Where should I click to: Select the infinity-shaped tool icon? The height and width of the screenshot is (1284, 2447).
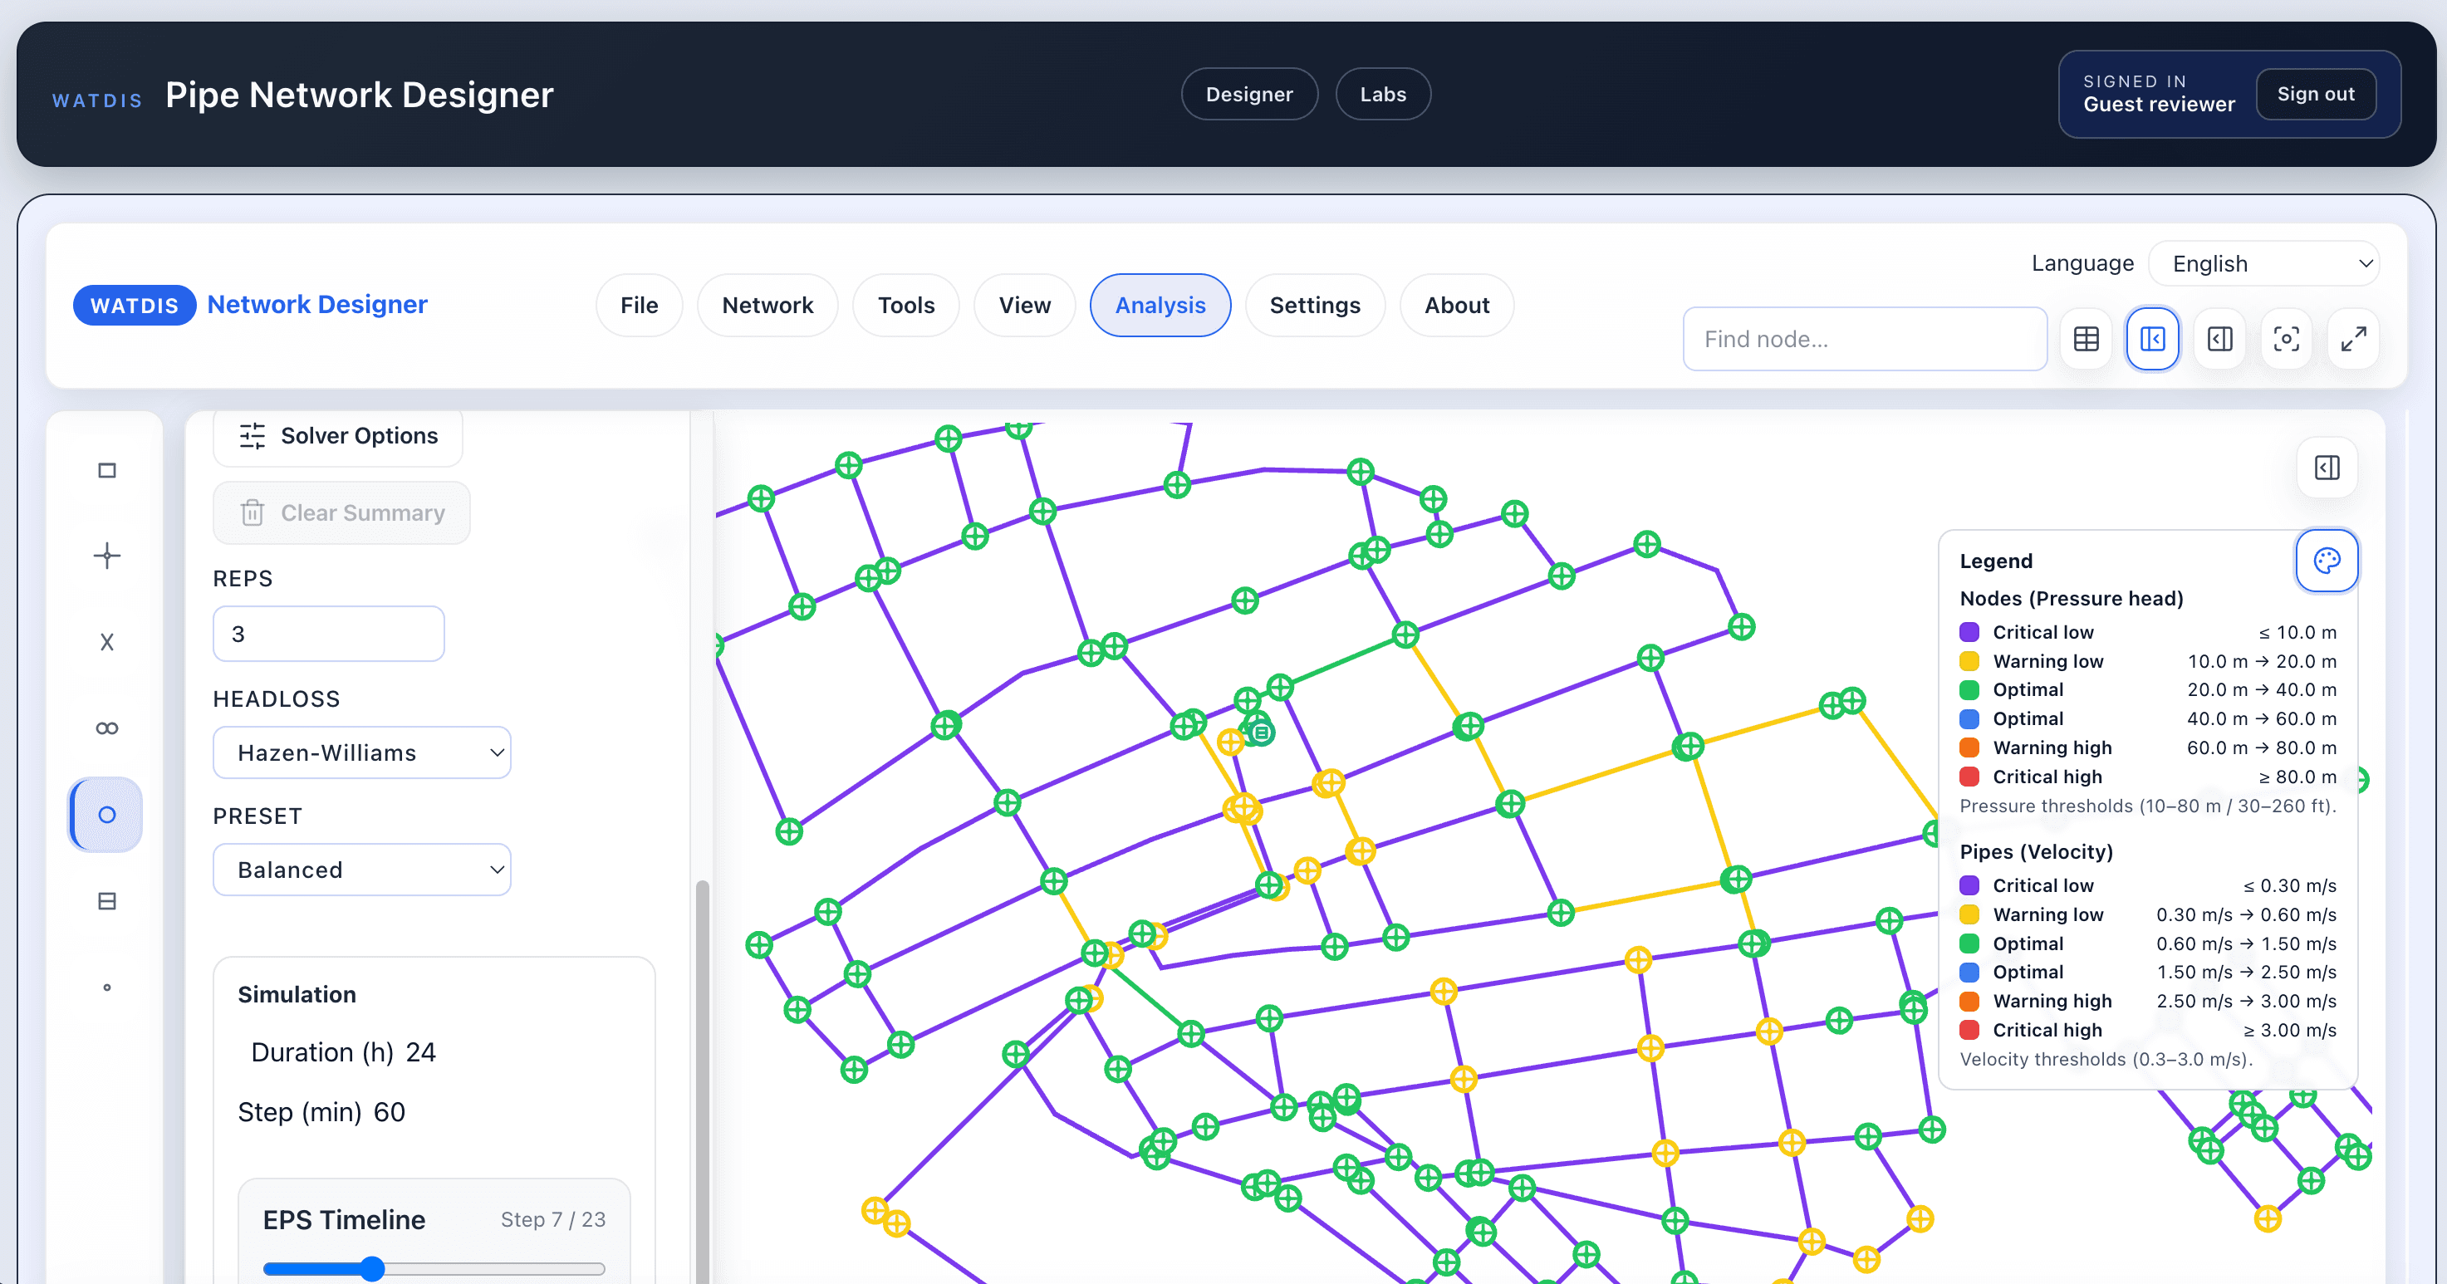(107, 728)
